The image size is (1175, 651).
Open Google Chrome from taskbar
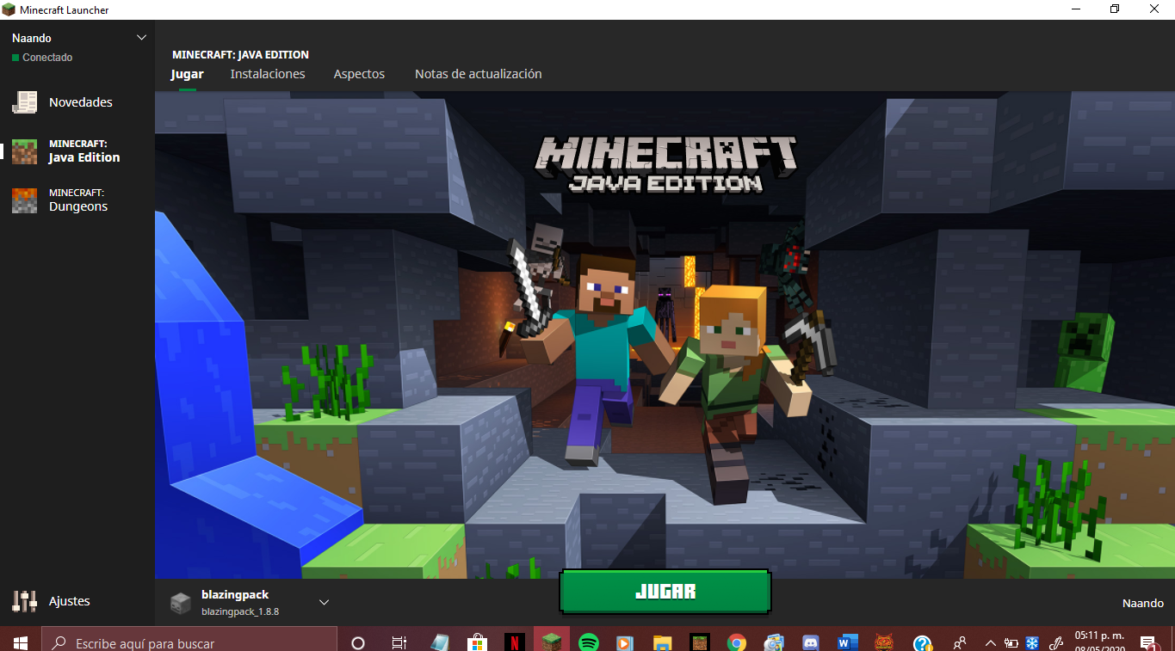tap(736, 642)
